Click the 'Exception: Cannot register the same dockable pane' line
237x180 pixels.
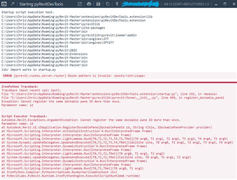[61, 101]
